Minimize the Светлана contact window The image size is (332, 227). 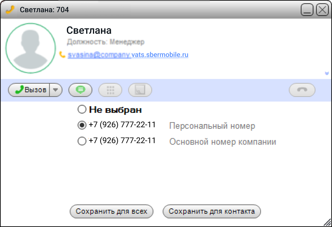click(x=307, y=10)
